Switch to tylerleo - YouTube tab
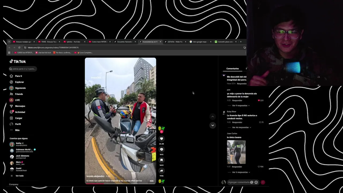This screenshot has width=343, height=193. coord(73,42)
